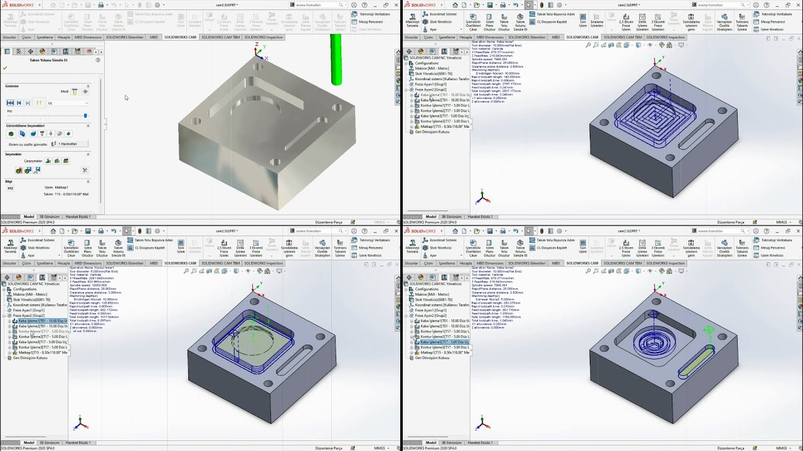The height and width of the screenshot is (451, 803).
Task: Open SOLIDWORKS CAM TBM tab in top-right window
Action: coord(622,37)
